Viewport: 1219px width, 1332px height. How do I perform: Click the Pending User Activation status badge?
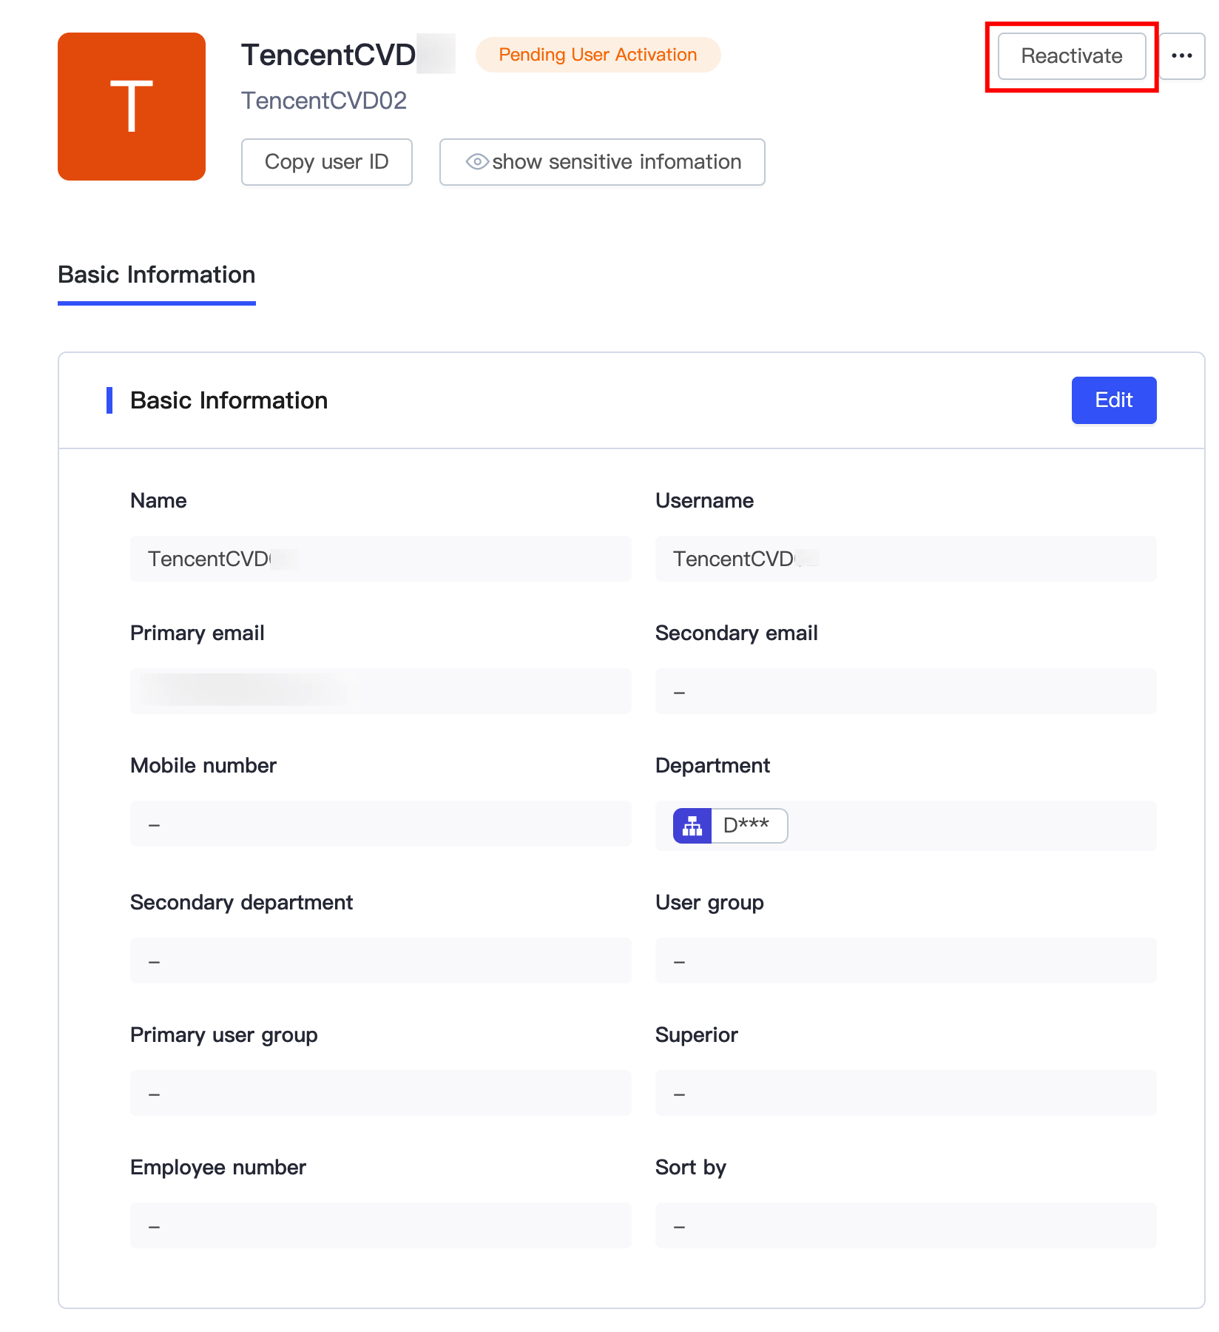(x=598, y=55)
